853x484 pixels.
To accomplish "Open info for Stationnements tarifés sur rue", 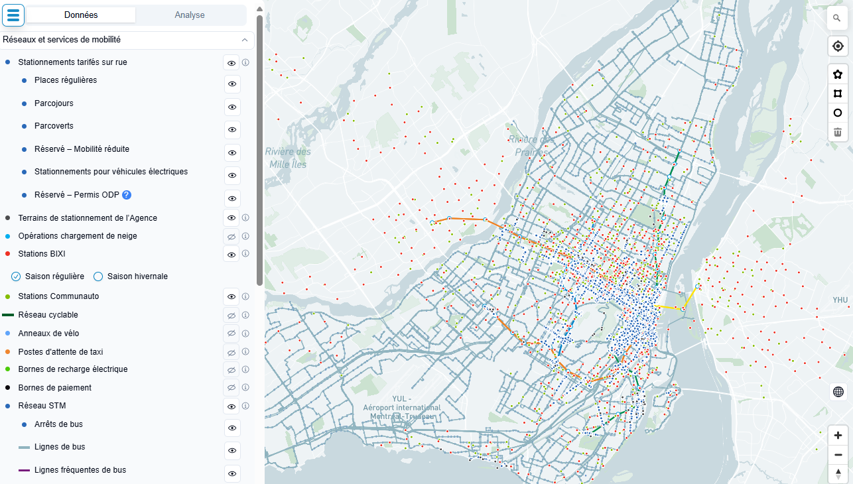I will (x=245, y=62).
